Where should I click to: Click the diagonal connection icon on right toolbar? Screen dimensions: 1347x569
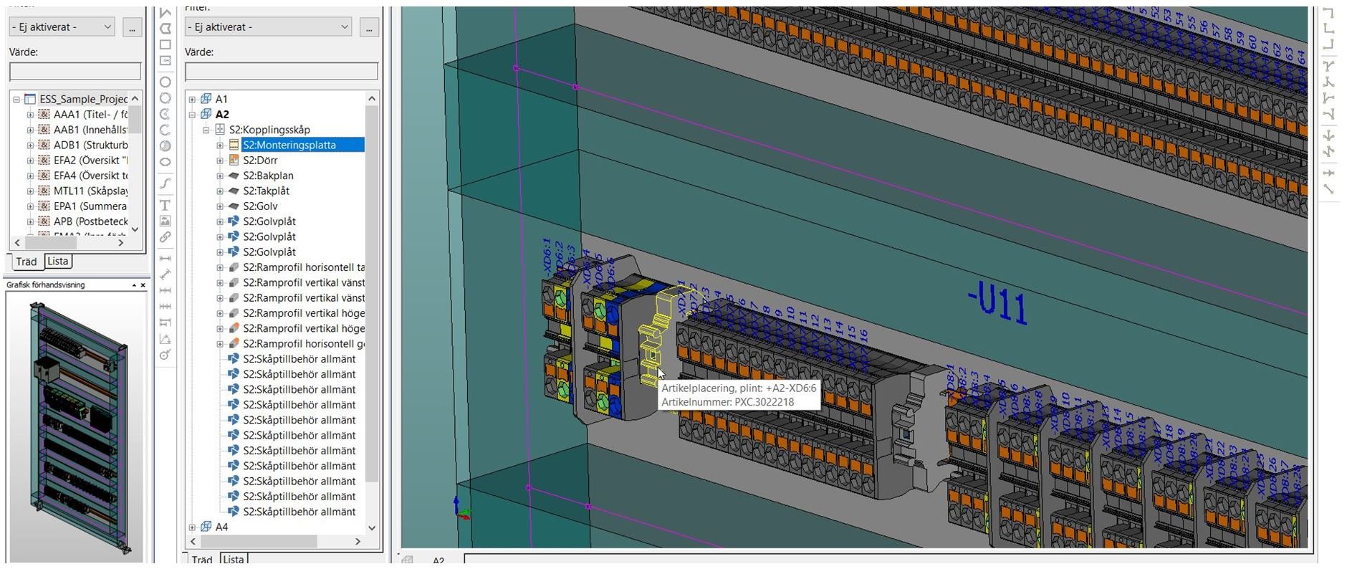(1329, 189)
